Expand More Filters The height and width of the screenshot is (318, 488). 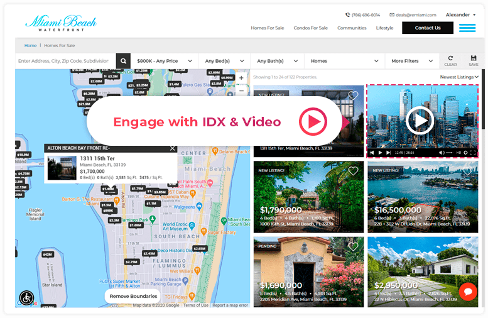point(412,61)
